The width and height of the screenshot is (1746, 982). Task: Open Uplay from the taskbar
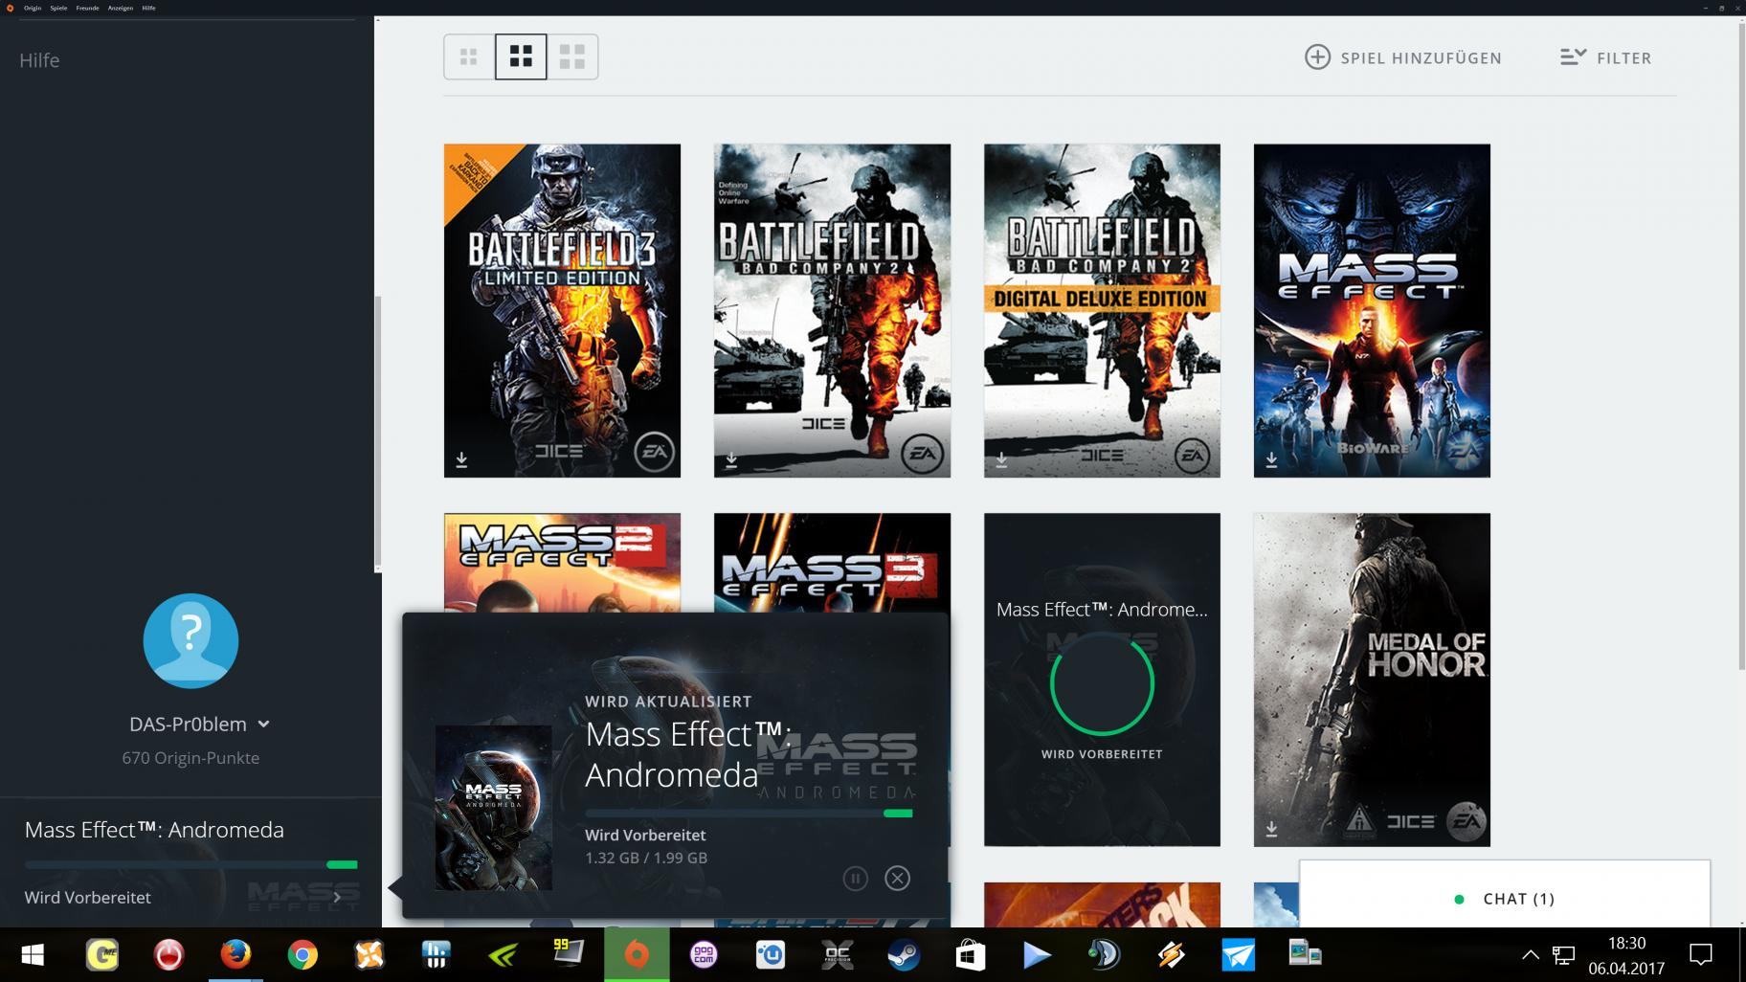click(x=771, y=954)
